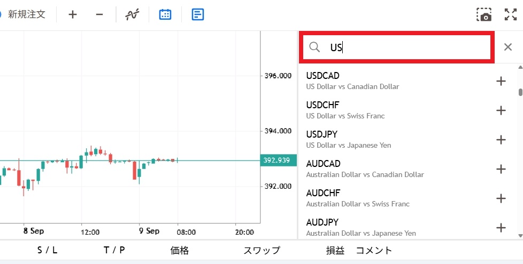523x264 pixels.
Task: Click the symbol list scrollbar down arrow
Action: coord(520,235)
